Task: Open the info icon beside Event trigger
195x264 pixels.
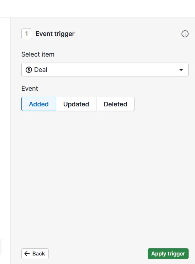Action: [185, 34]
